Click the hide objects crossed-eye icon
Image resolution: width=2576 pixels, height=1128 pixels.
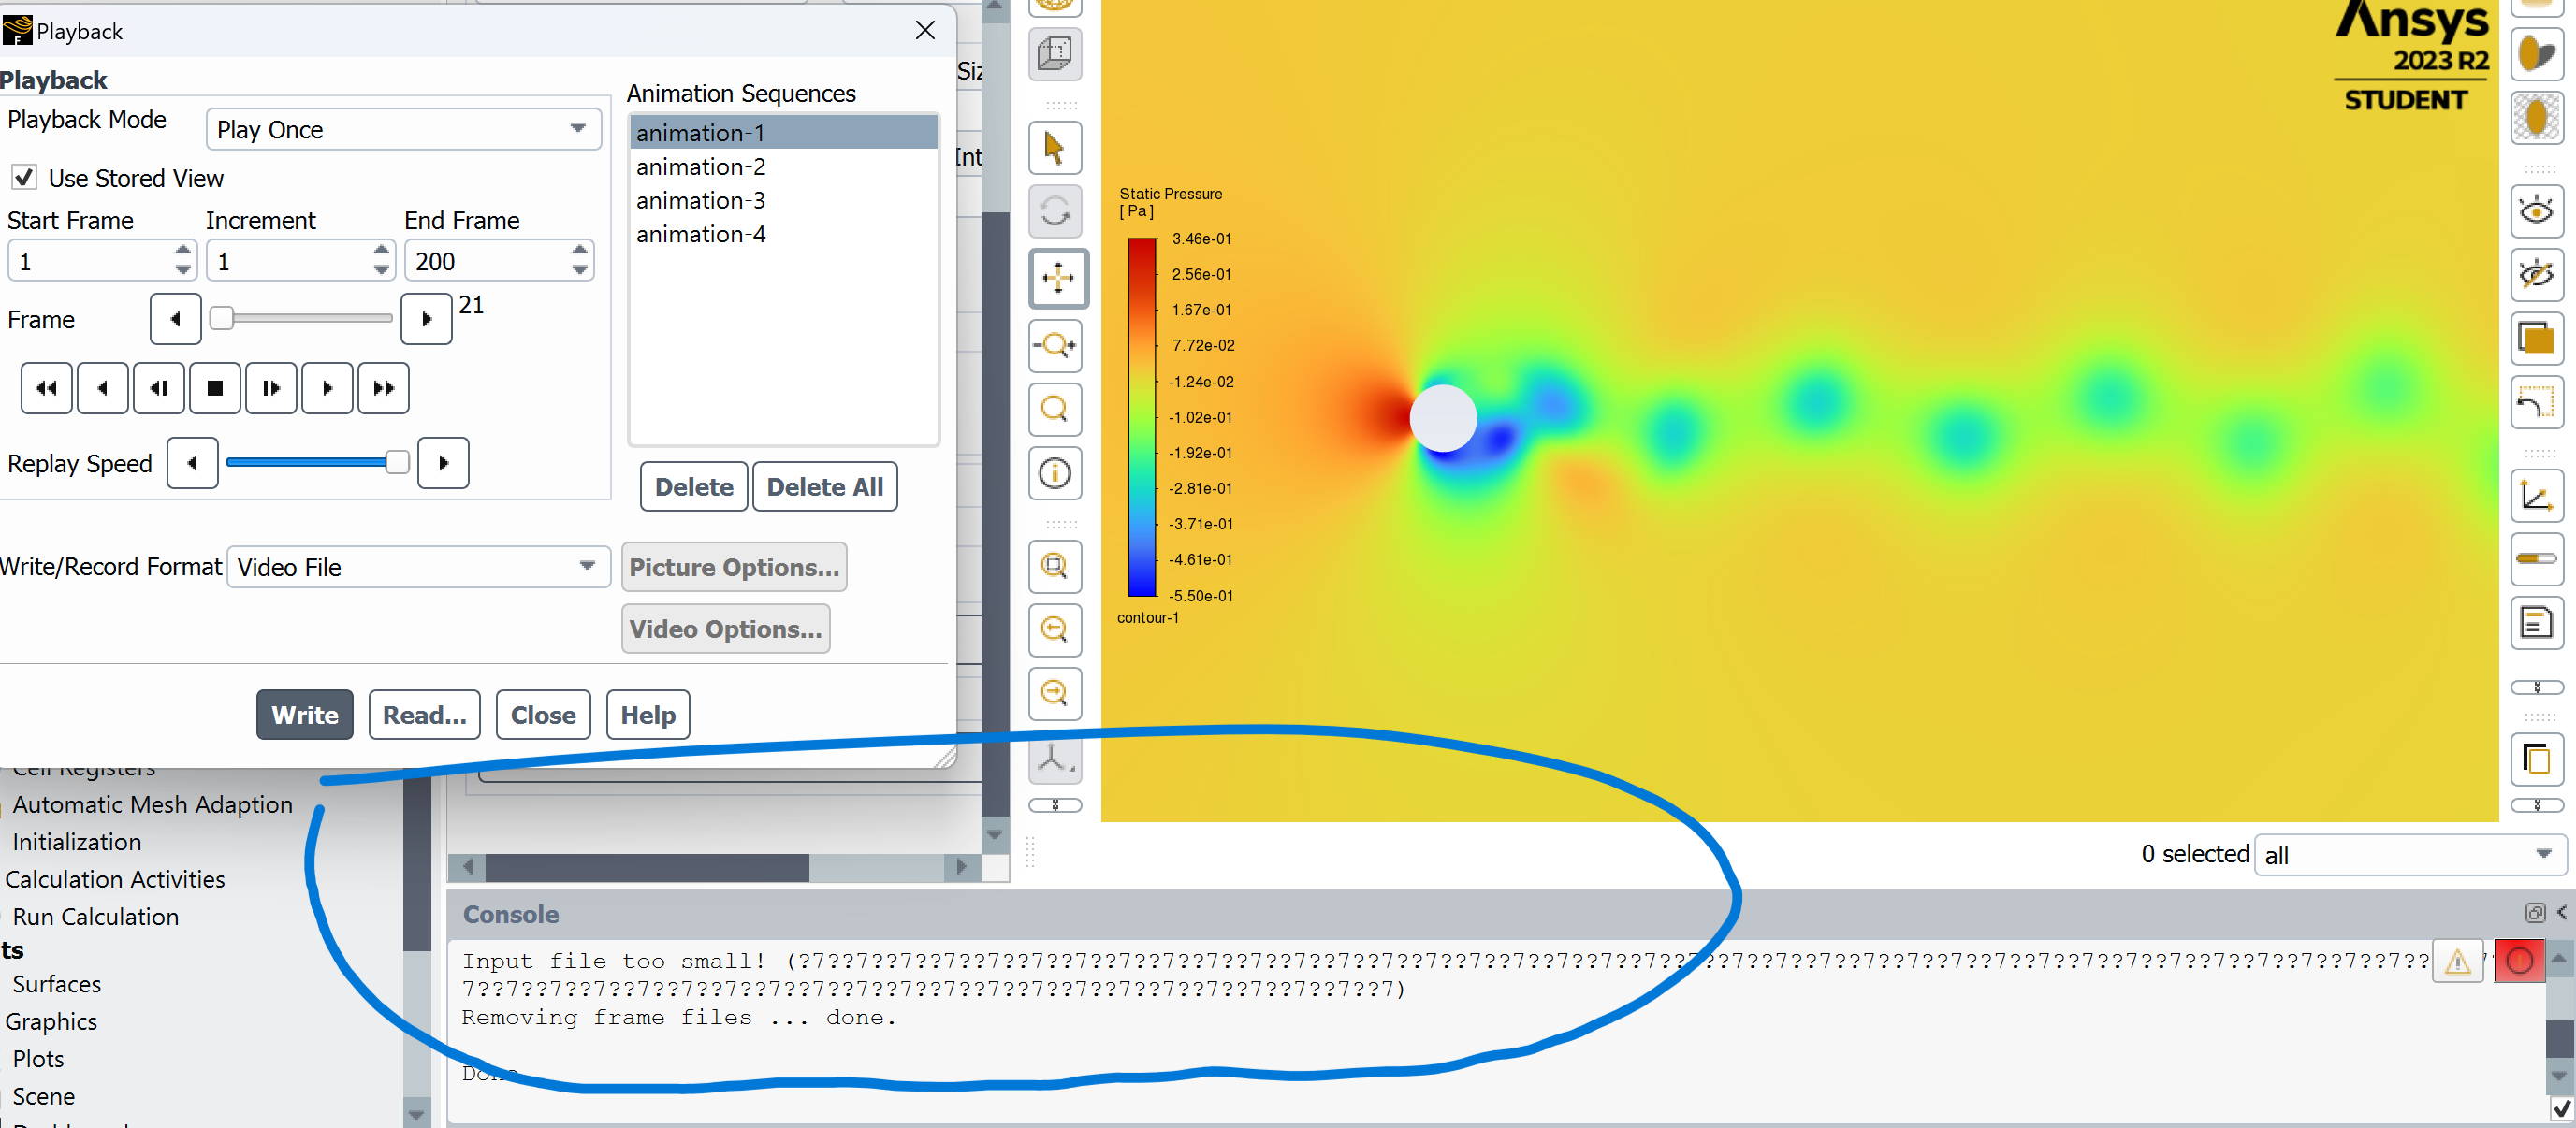[2535, 274]
